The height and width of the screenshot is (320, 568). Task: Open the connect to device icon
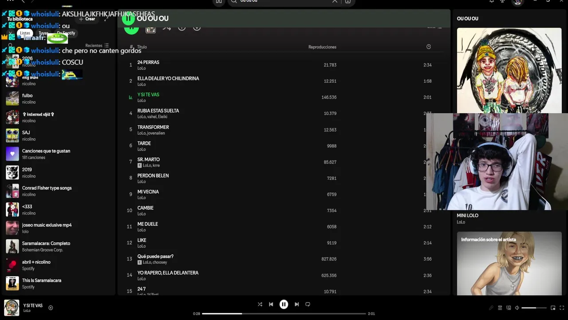509,308
